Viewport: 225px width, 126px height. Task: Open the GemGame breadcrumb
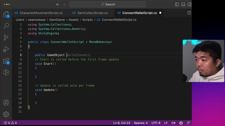[x=57, y=20]
